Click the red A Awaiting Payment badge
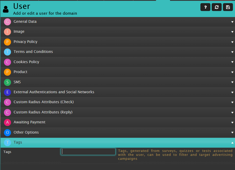235x170 pixels. [7, 122]
